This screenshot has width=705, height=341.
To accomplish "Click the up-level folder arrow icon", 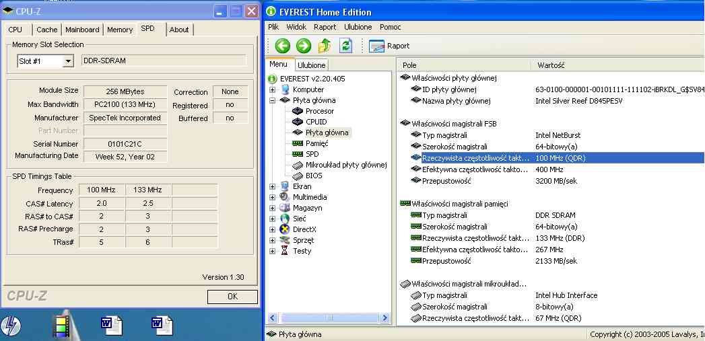I will tap(325, 45).
